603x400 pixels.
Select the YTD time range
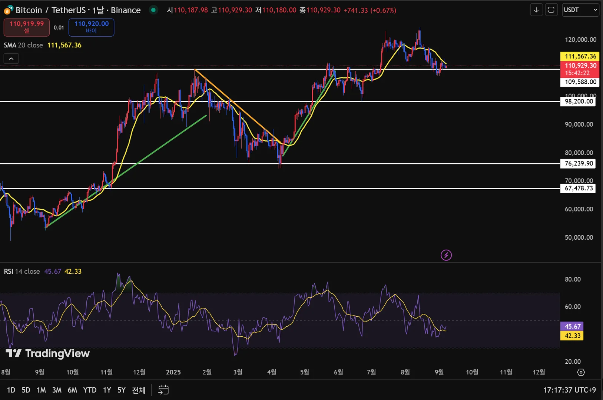coord(90,390)
